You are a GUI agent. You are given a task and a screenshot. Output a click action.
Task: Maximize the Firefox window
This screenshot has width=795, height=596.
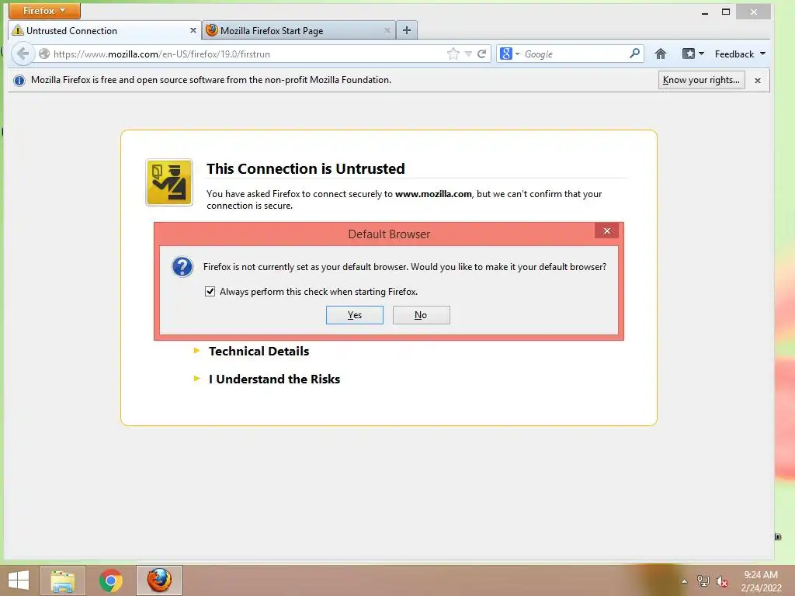[726, 12]
